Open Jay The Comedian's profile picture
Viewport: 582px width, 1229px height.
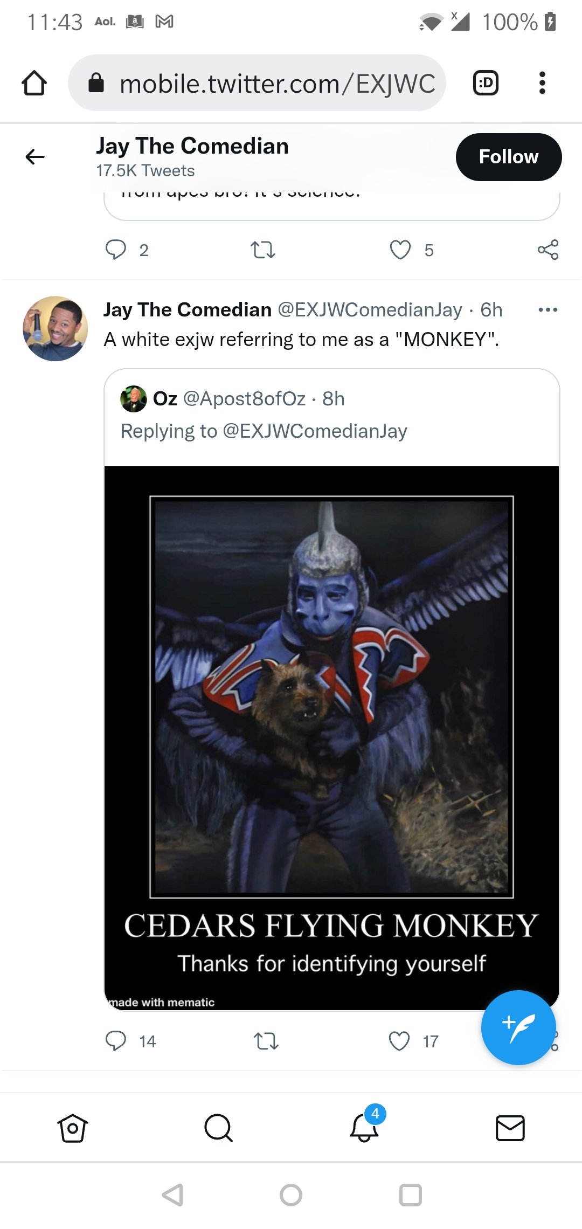tap(55, 328)
